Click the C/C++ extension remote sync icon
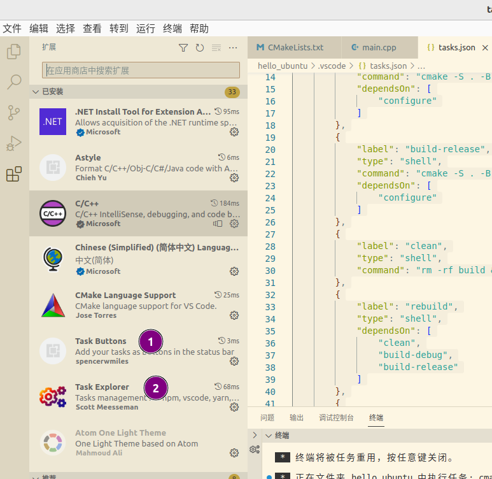Screen dimensions: 492x479 click(218, 224)
